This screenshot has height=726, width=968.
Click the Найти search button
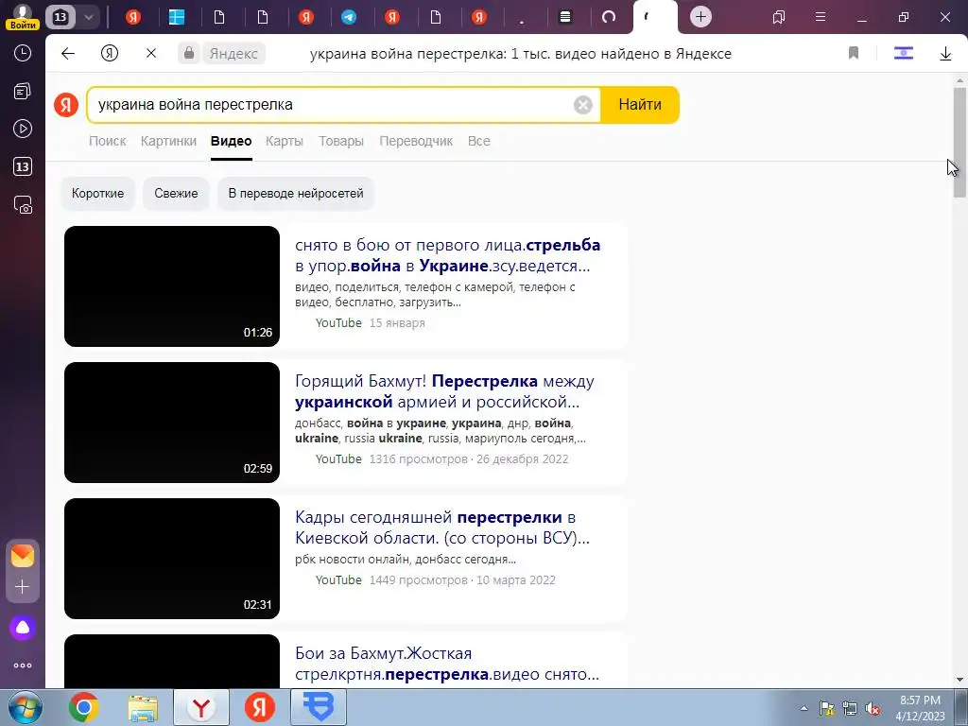[x=640, y=105]
